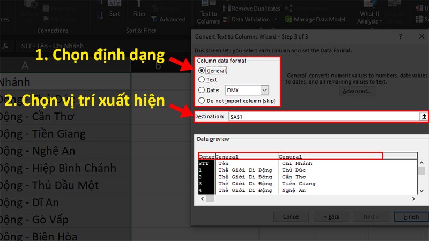
Task: Click the Finish button
Action: click(411, 217)
